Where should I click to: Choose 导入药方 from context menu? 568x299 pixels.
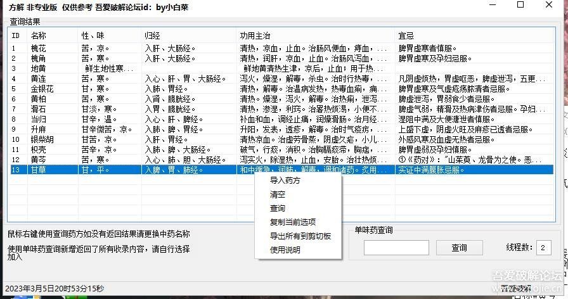pos(285,181)
